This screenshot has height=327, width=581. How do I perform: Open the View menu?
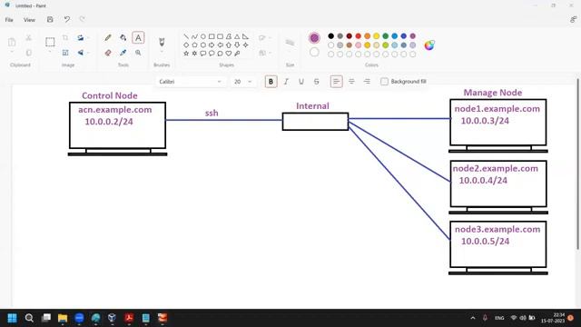pyautogui.click(x=29, y=20)
